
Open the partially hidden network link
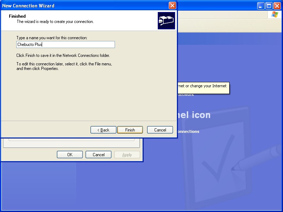tap(186, 95)
